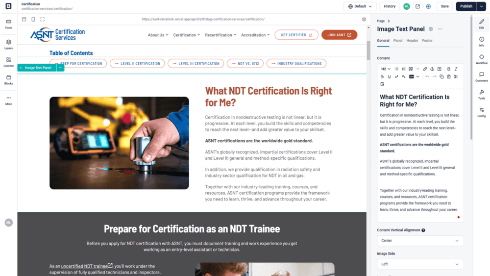The image size is (490, 276).
Task: Click the History button
Action: click(390, 6)
